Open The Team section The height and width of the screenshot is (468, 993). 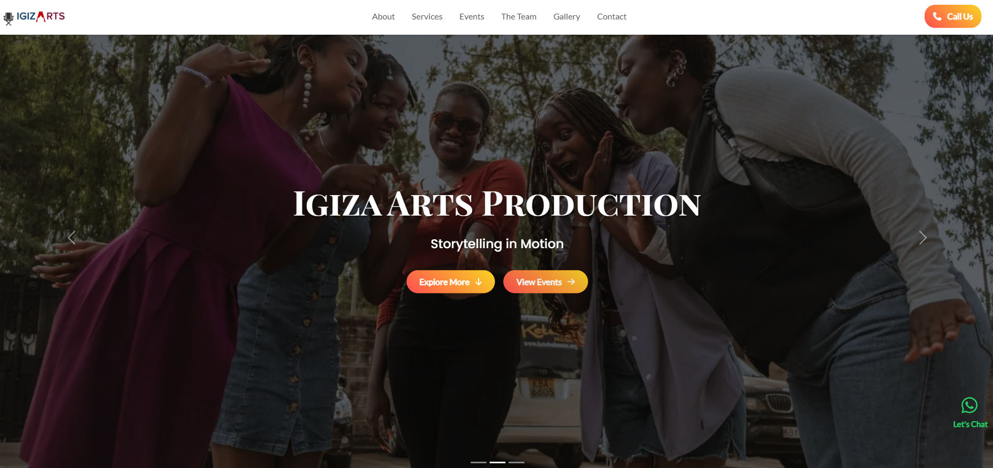[x=519, y=17]
